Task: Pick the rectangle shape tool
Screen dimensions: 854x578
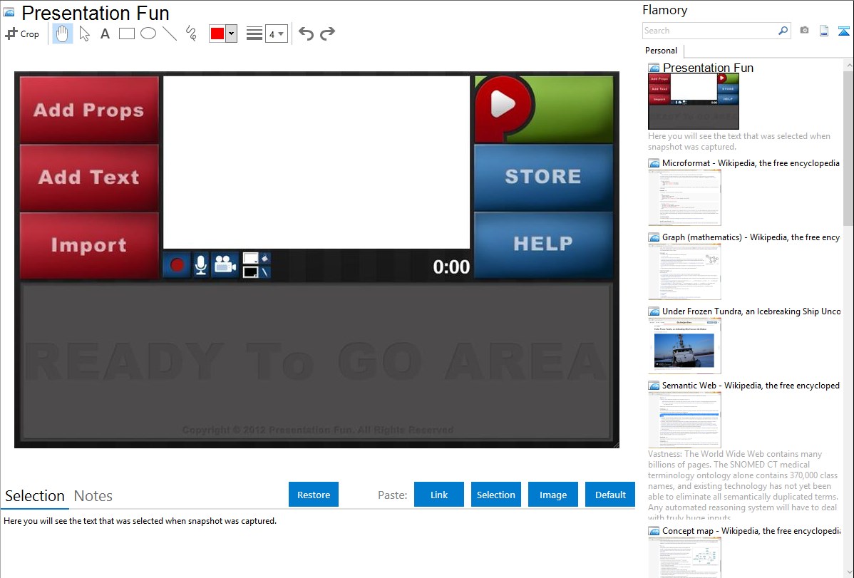Action: (x=126, y=33)
